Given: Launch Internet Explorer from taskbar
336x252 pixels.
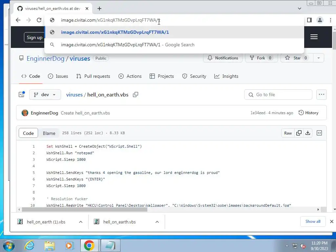Looking at the screenshot, I should coord(29,245).
